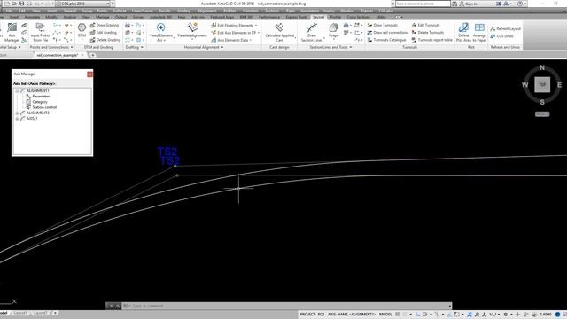Screen dimensions: 567x319
Task: Open the DTM tool
Action: [x=82, y=31]
